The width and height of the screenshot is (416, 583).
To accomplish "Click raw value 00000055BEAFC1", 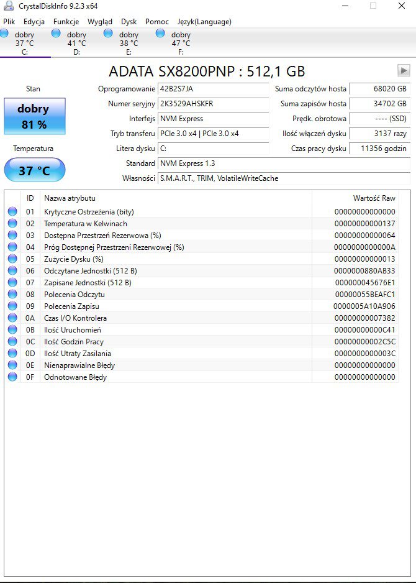I will coord(365,294).
